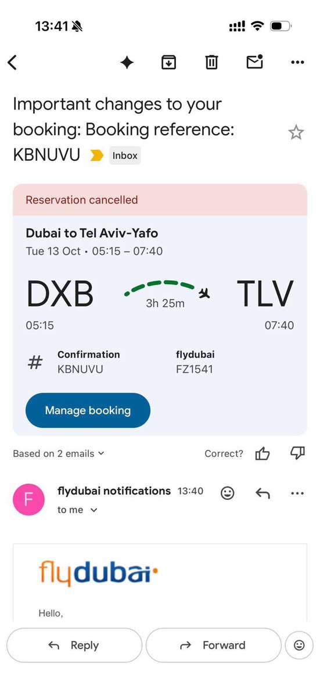Reply using the arrow beside sender
Screen dimensions: 320x696
coord(263,493)
